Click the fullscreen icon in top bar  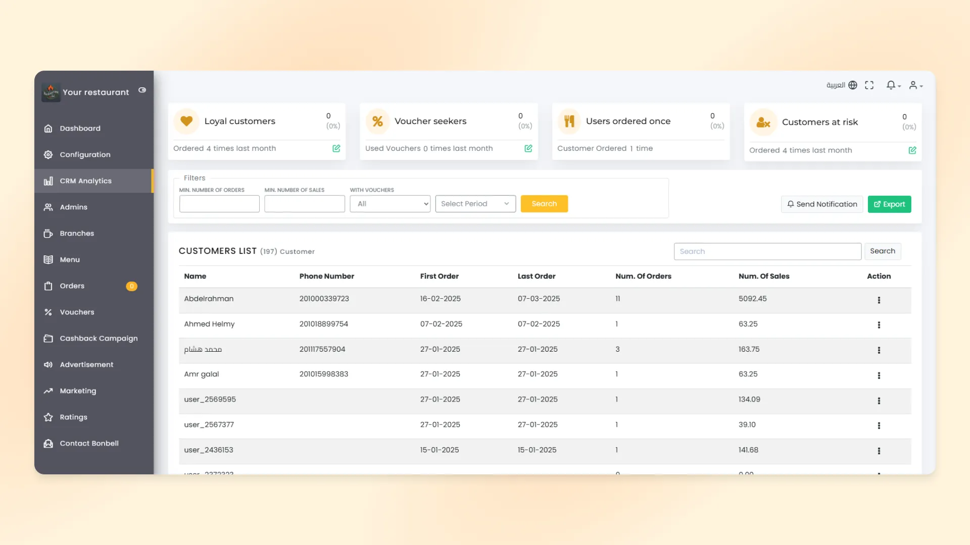pos(869,85)
